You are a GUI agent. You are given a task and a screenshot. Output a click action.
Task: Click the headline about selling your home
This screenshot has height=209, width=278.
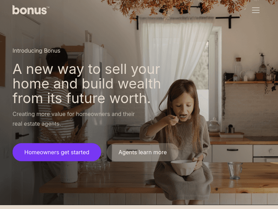point(86,84)
